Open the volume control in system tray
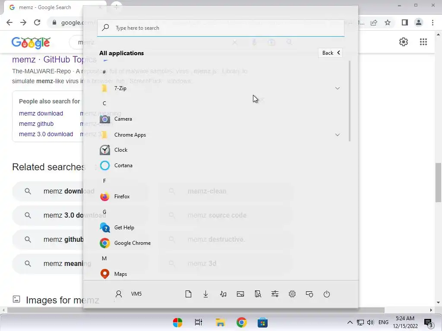The height and width of the screenshot is (331, 442). [370, 322]
